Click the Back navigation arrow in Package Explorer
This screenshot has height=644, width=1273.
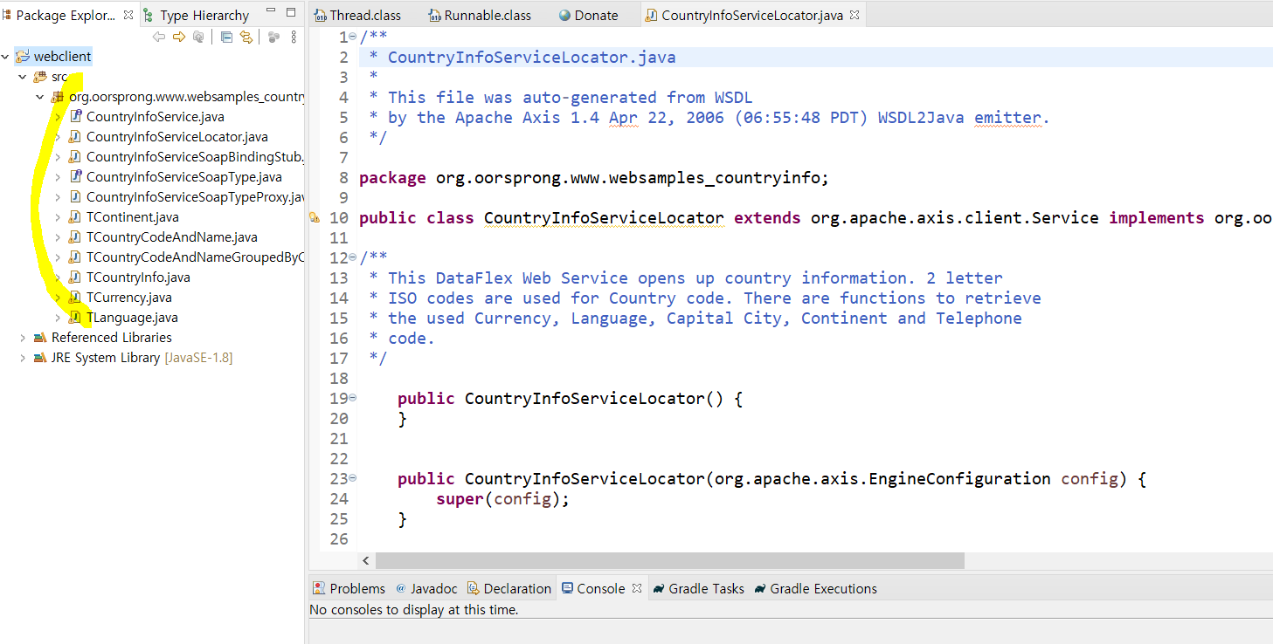pos(159,37)
